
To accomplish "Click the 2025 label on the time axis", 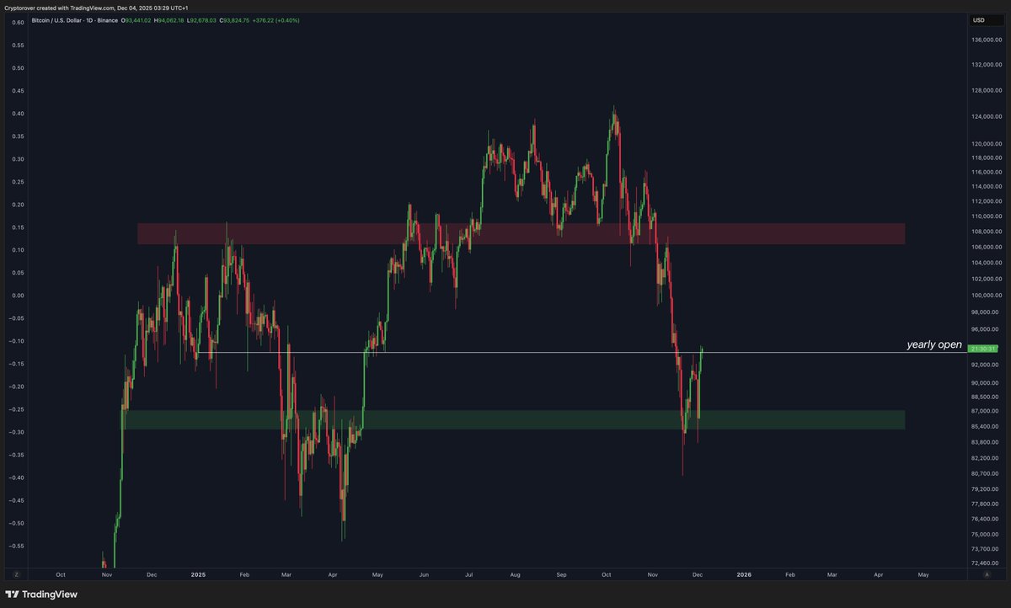I will pos(199,574).
